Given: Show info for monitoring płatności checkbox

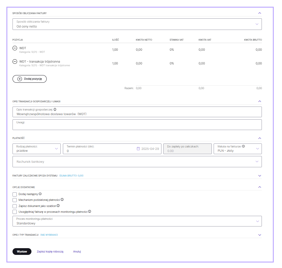Looking at the screenshot, I should (x=89, y=212).
